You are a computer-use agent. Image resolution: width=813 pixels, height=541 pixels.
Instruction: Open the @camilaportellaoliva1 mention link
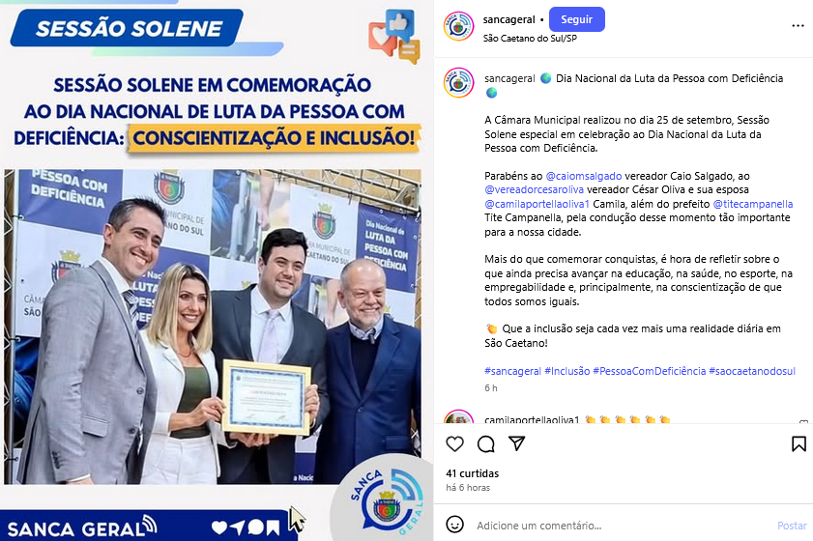pyautogui.click(x=537, y=204)
